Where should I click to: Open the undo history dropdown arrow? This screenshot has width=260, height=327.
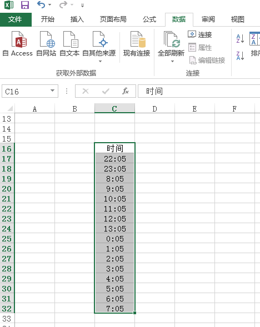(x=49, y=4)
